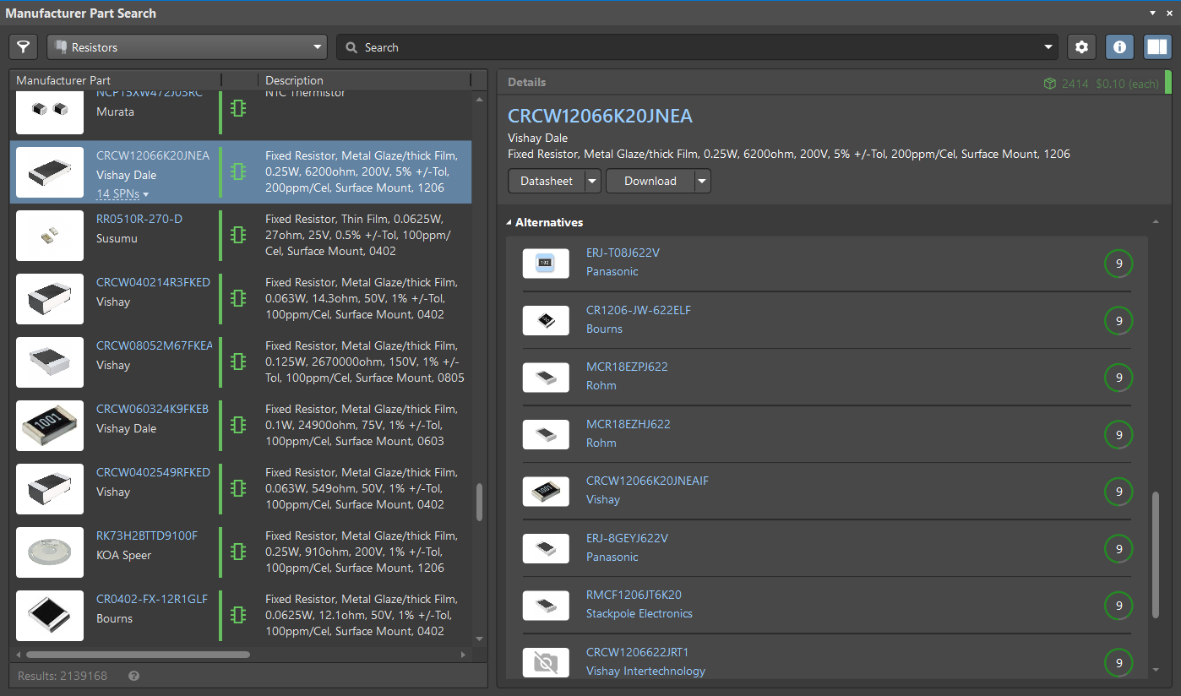Toggle the info details panel button

(1119, 47)
